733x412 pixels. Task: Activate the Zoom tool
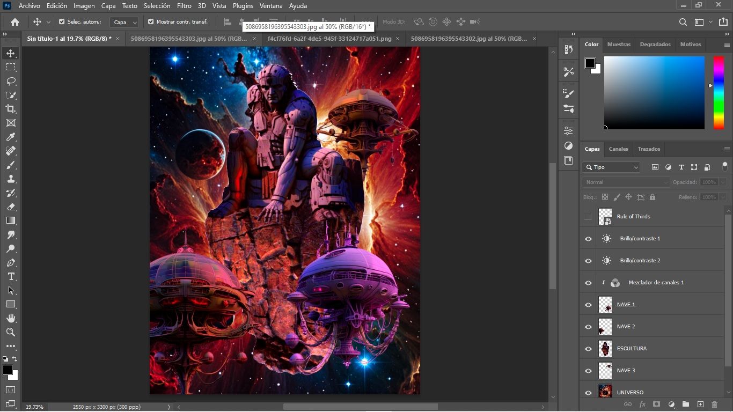(10, 332)
